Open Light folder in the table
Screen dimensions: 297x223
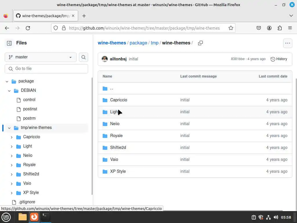[114, 112]
